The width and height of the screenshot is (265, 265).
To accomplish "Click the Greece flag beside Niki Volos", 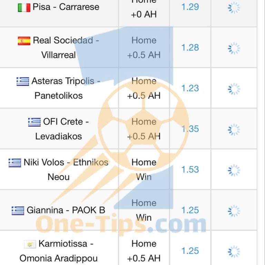I will (15, 163).
